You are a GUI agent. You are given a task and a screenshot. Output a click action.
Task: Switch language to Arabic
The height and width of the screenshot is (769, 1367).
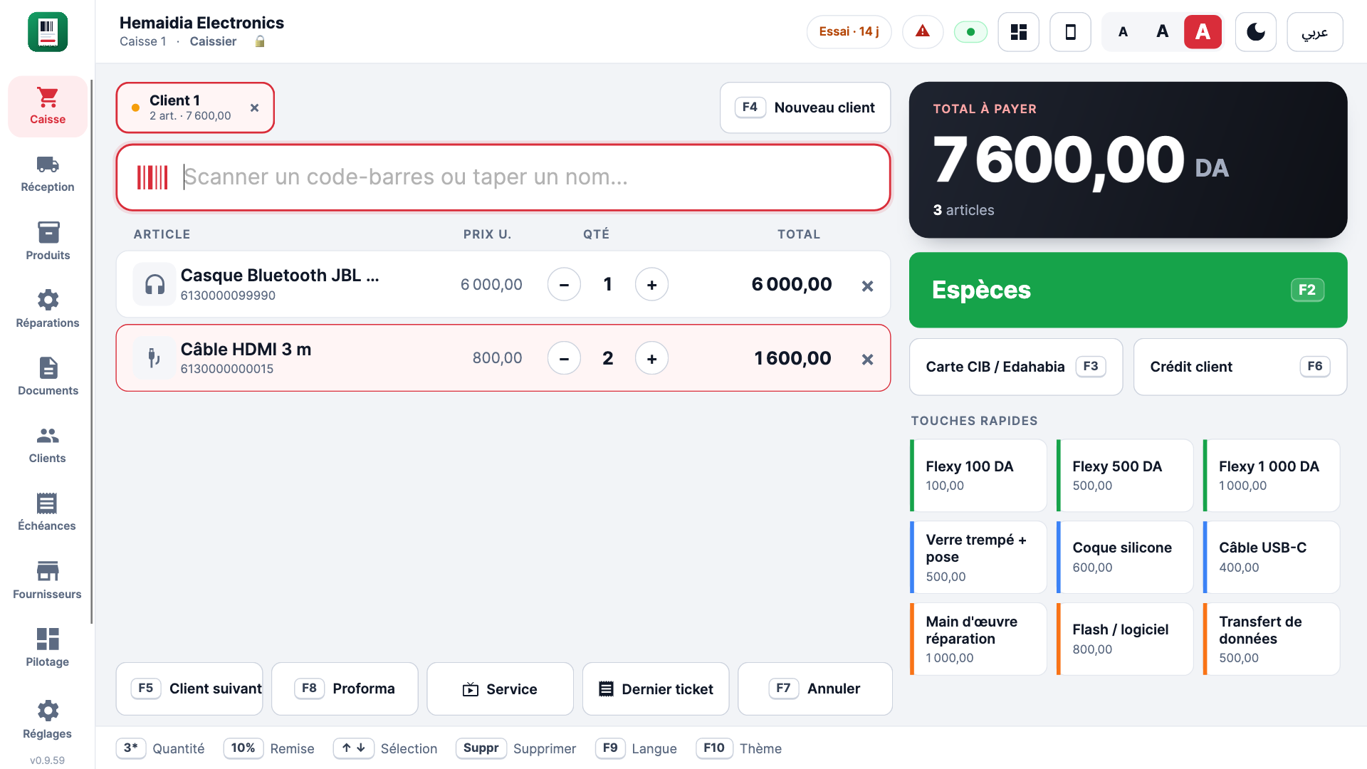pos(1315,32)
